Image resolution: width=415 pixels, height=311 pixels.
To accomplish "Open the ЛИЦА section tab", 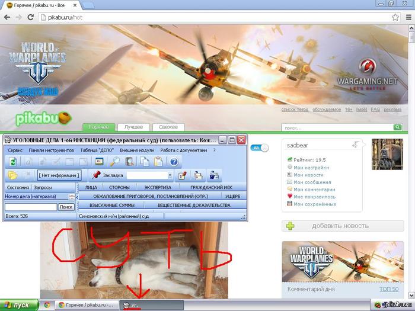I will click(91, 188).
